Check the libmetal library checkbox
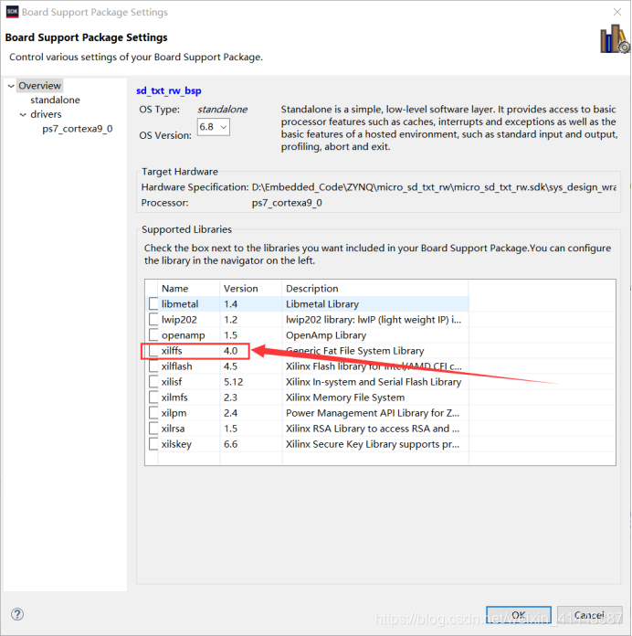The height and width of the screenshot is (636, 632). (x=153, y=303)
